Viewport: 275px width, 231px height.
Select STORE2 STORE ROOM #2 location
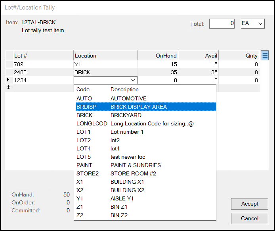(146, 173)
